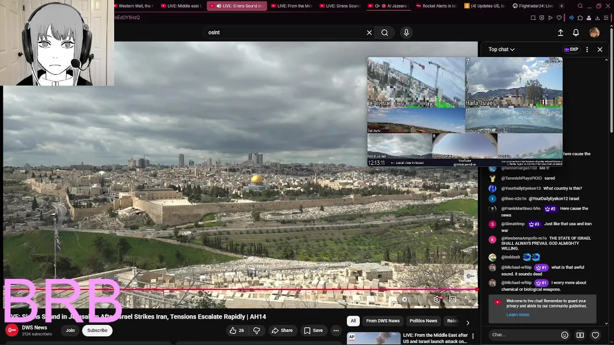The image size is (614, 345).
Task: Switch to Rocket Alerts browser tab
Action: [x=437, y=6]
